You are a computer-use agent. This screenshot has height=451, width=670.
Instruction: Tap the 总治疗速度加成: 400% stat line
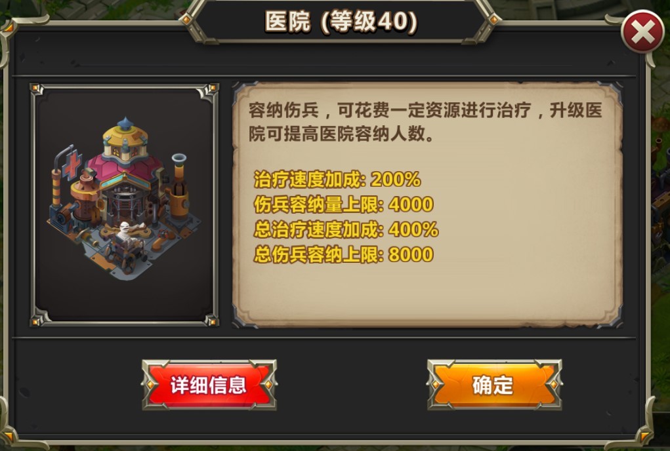346,229
